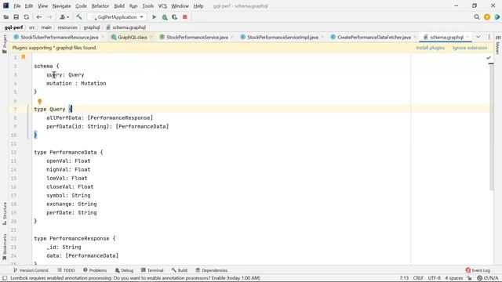Open the Project tool window sidebar

[5, 44]
